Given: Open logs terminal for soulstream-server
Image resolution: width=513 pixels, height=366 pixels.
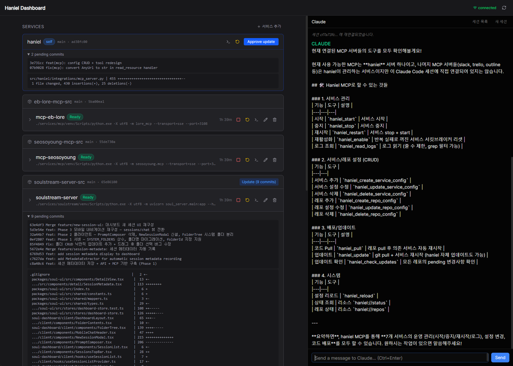Looking at the screenshot, I should pyautogui.click(x=256, y=200).
